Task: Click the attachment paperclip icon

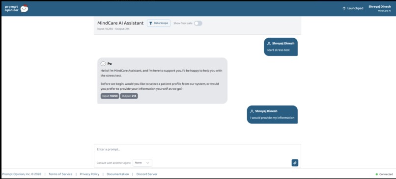Action: coord(295,163)
